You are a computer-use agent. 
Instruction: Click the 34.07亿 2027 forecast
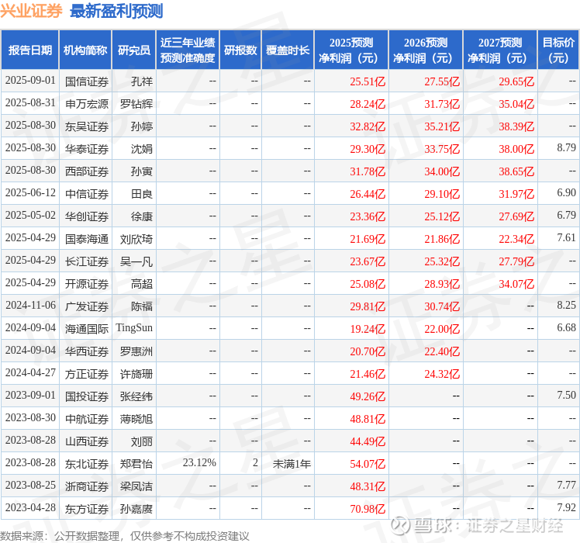(x=516, y=284)
